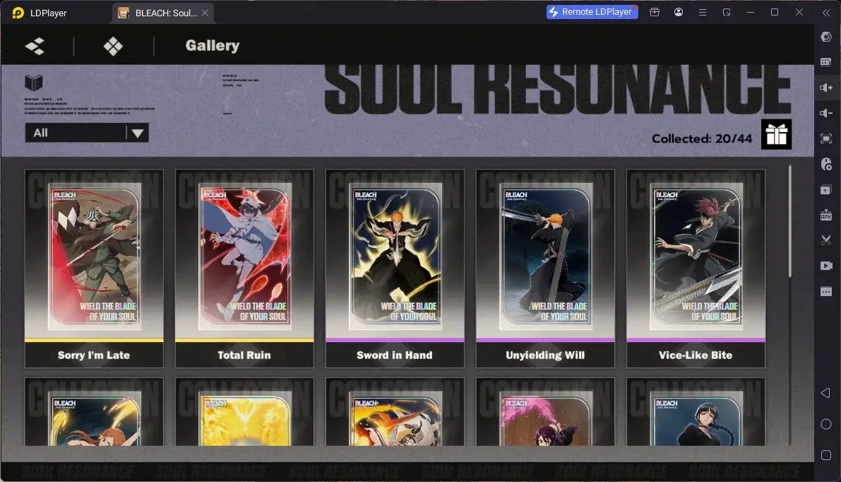841x482 pixels.
Task: Open the diamond home menu icon
Action: pyautogui.click(x=113, y=46)
